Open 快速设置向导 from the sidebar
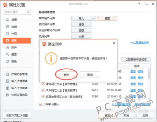Viewport: 157px width, 122px height. pyautogui.click(x=19, y=95)
